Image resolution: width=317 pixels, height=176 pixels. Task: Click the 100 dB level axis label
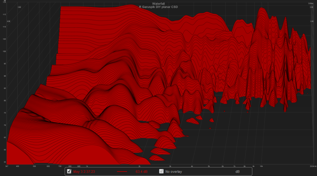coord(4,51)
